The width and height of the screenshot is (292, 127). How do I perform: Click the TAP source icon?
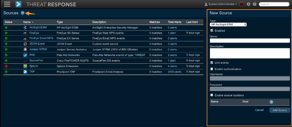[x=25, y=72]
